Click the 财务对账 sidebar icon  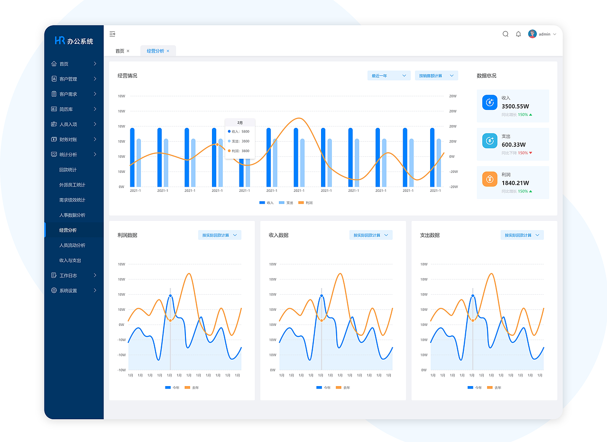click(x=54, y=140)
